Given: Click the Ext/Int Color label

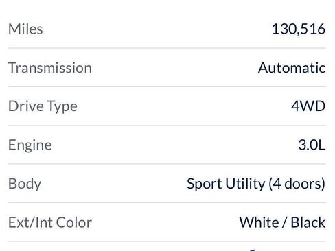Looking at the screenshot, I should 50,222.
